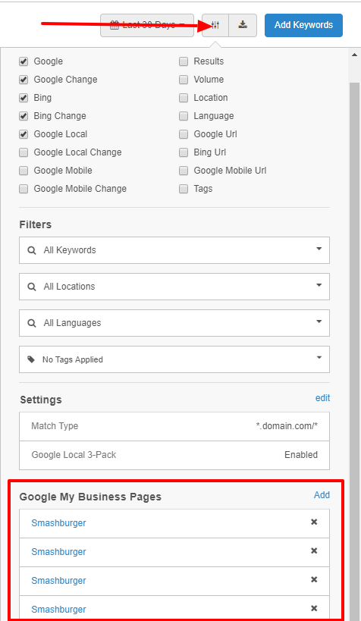Open the Last 30 Days date range
This screenshot has width=361, height=621.
(x=147, y=25)
